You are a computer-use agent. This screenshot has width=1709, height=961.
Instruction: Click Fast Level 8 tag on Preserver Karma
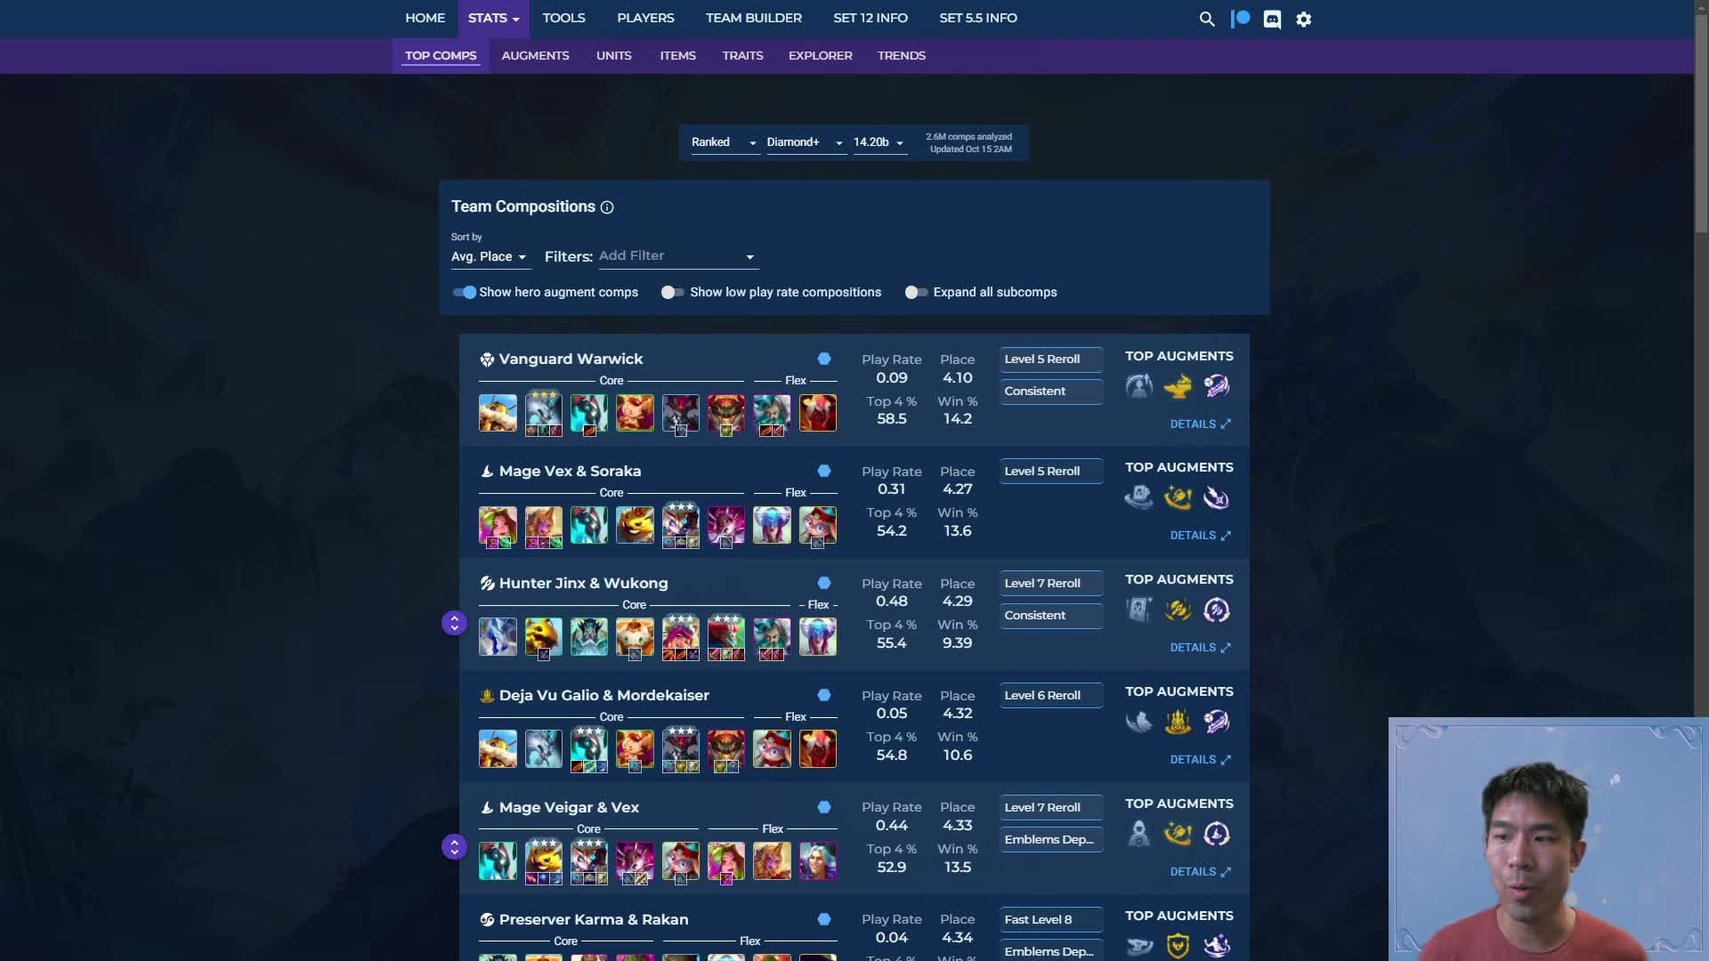pos(1051,920)
